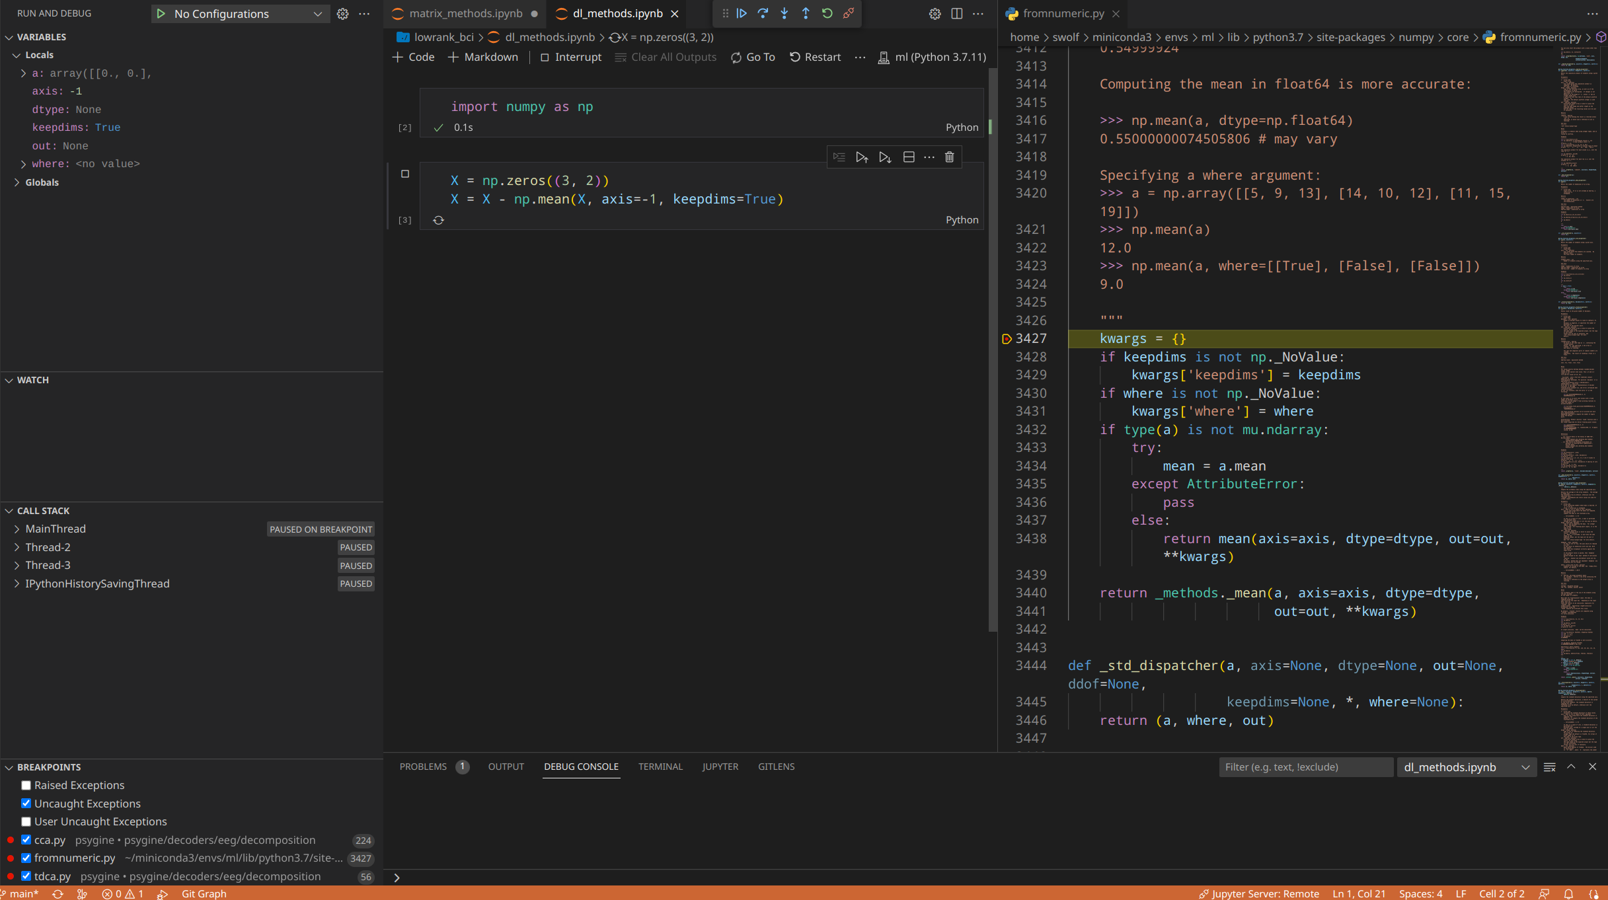Disable the fromnumeric.py breakpoint checkbox
This screenshot has width=1608, height=900.
26,858
